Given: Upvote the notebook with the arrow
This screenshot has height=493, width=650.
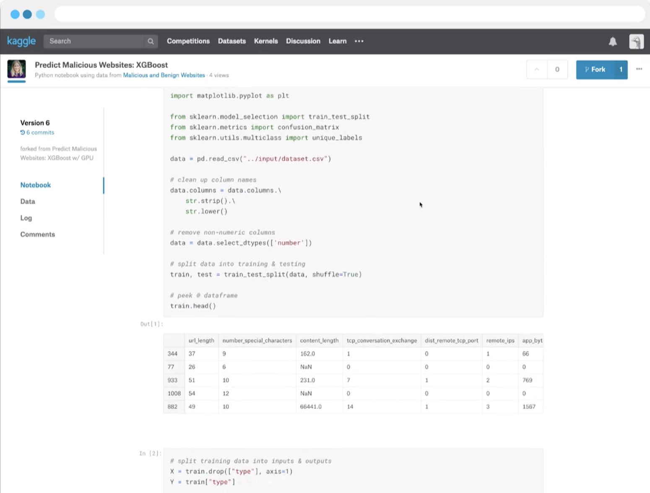Looking at the screenshot, I should [537, 70].
